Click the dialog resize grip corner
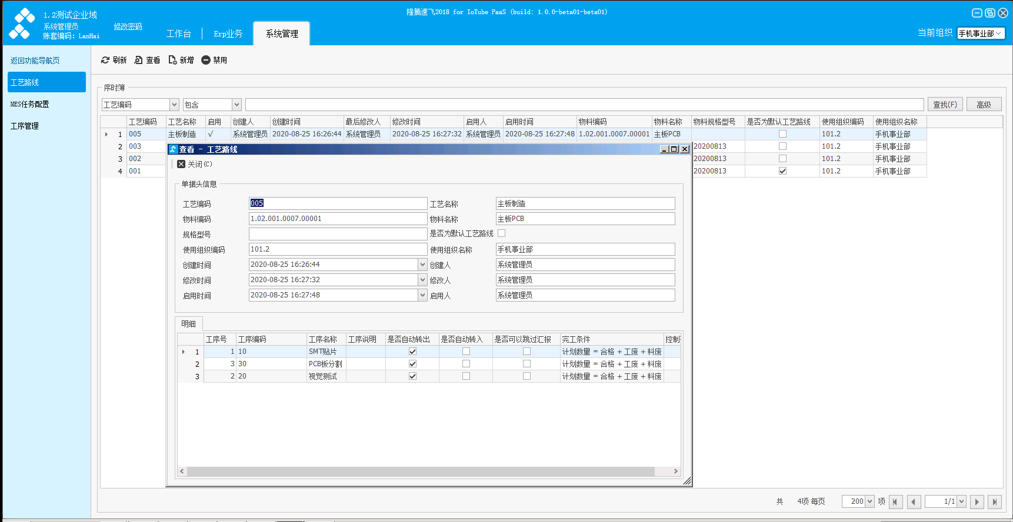The height and width of the screenshot is (522, 1013). tap(687, 481)
